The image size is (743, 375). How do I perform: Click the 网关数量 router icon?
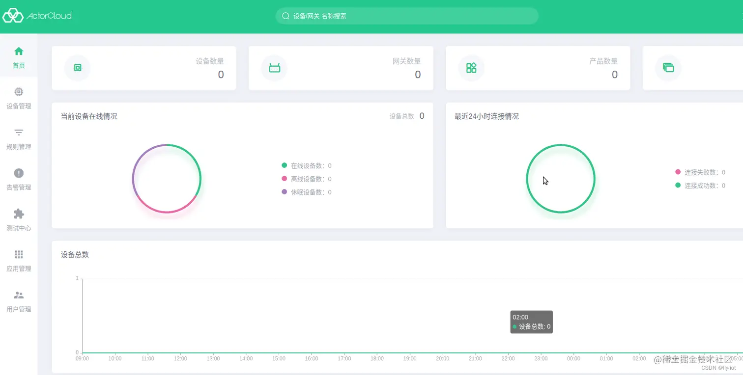[274, 68]
